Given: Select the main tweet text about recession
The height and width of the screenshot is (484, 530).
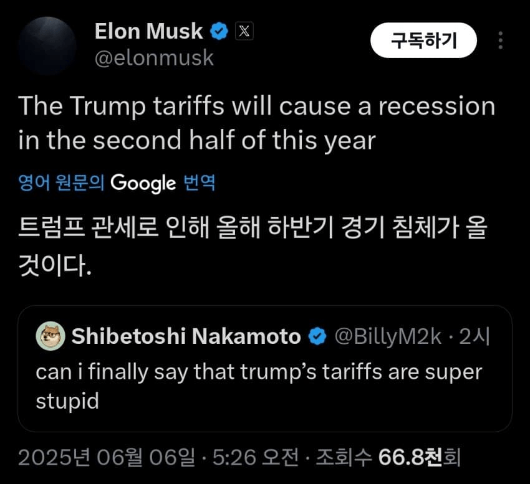Looking at the screenshot, I should [256, 123].
